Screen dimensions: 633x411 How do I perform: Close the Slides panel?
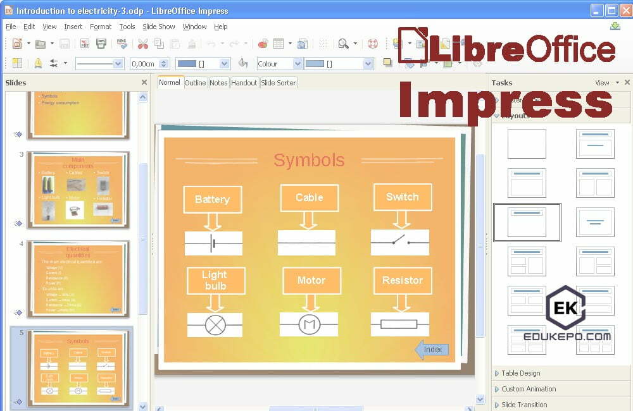pos(144,82)
